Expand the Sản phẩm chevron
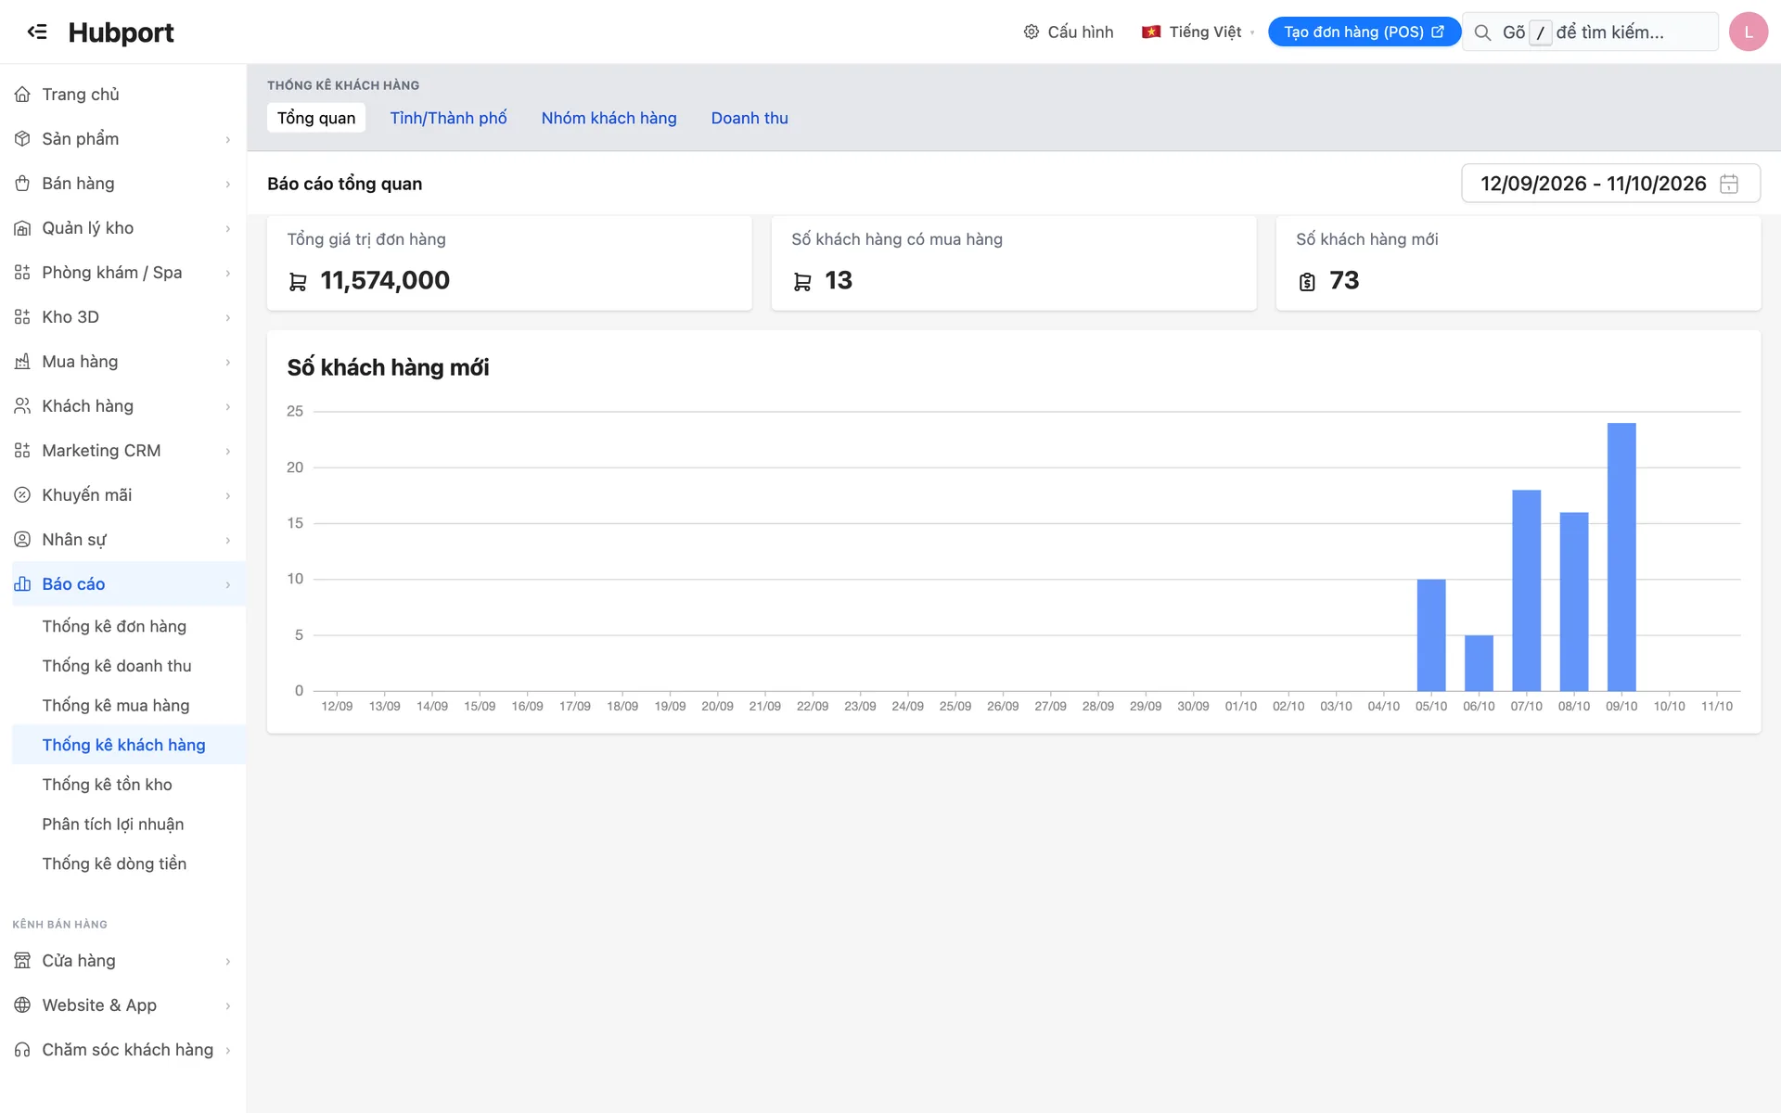 (227, 139)
